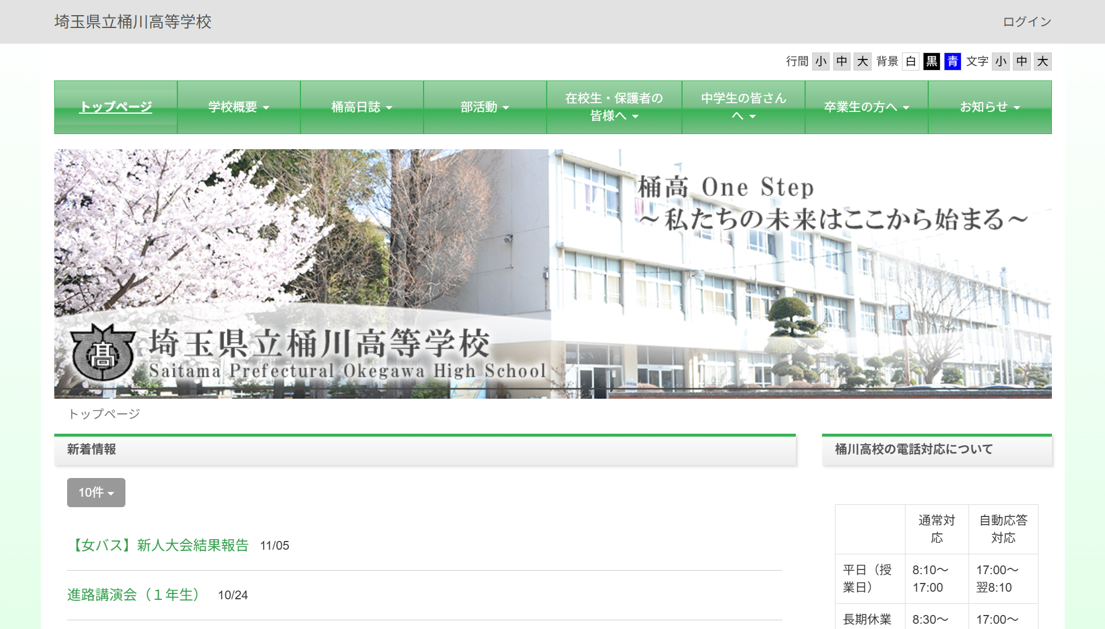This screenshot has width=1105, height=629.
Task: Open the 中学生の皆さんへ menu
Action: tap(744, 107)
